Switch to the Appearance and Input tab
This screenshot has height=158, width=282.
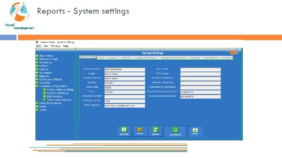click(174, 58)
